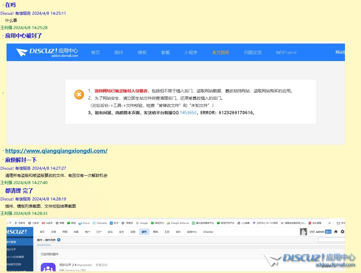Click the Google AdSense bookmark icon
Viewport: 361px width, 273px height.
(x=169, y=223)
